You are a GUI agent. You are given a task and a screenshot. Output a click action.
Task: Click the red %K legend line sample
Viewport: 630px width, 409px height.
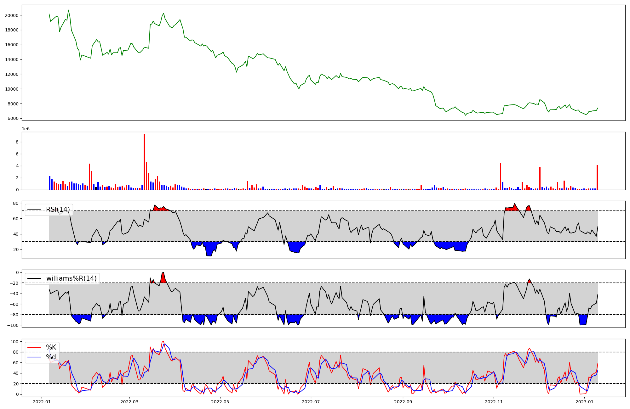point(34,347)
